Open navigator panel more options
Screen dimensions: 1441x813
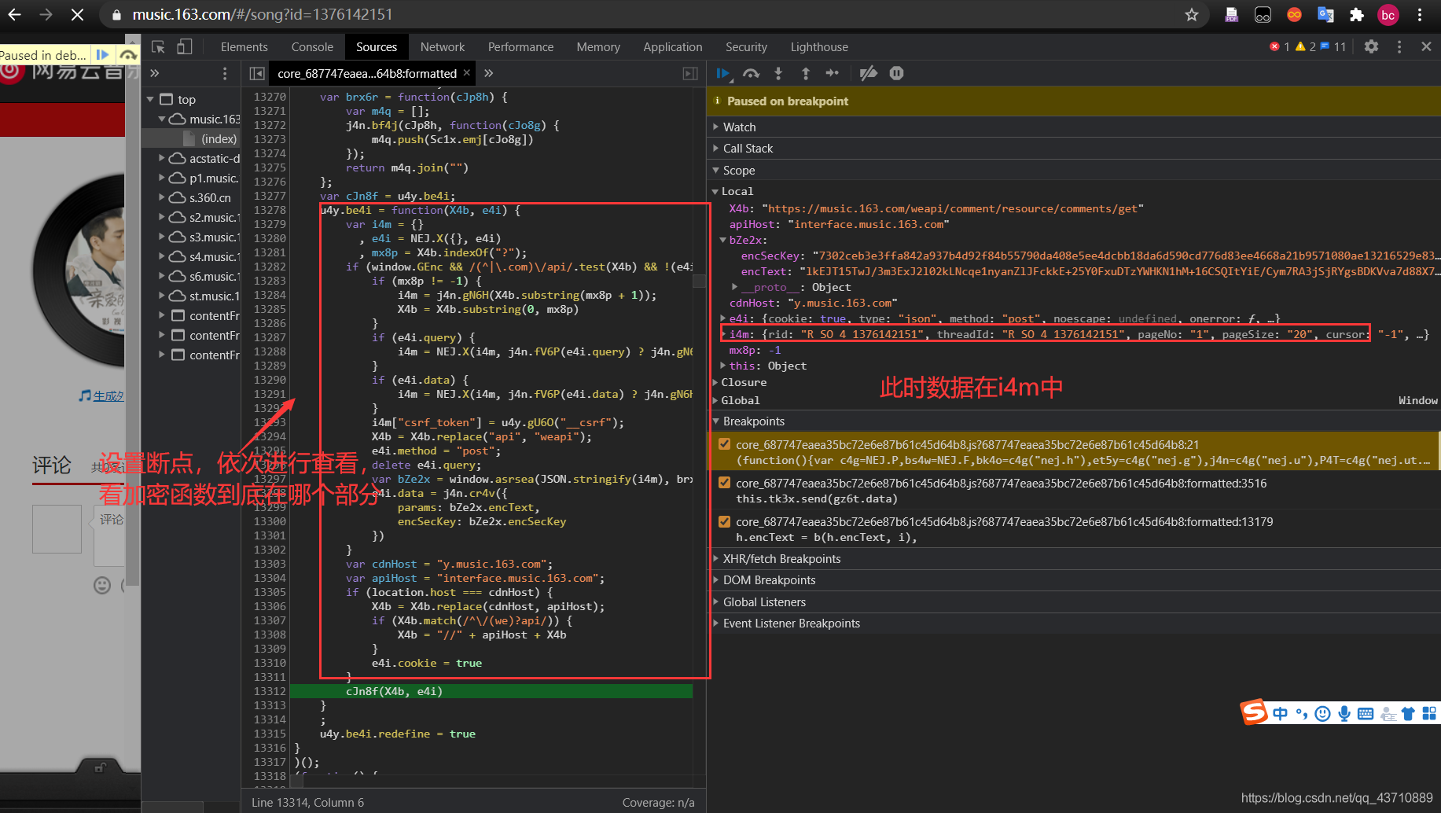[x=225, y=73]
